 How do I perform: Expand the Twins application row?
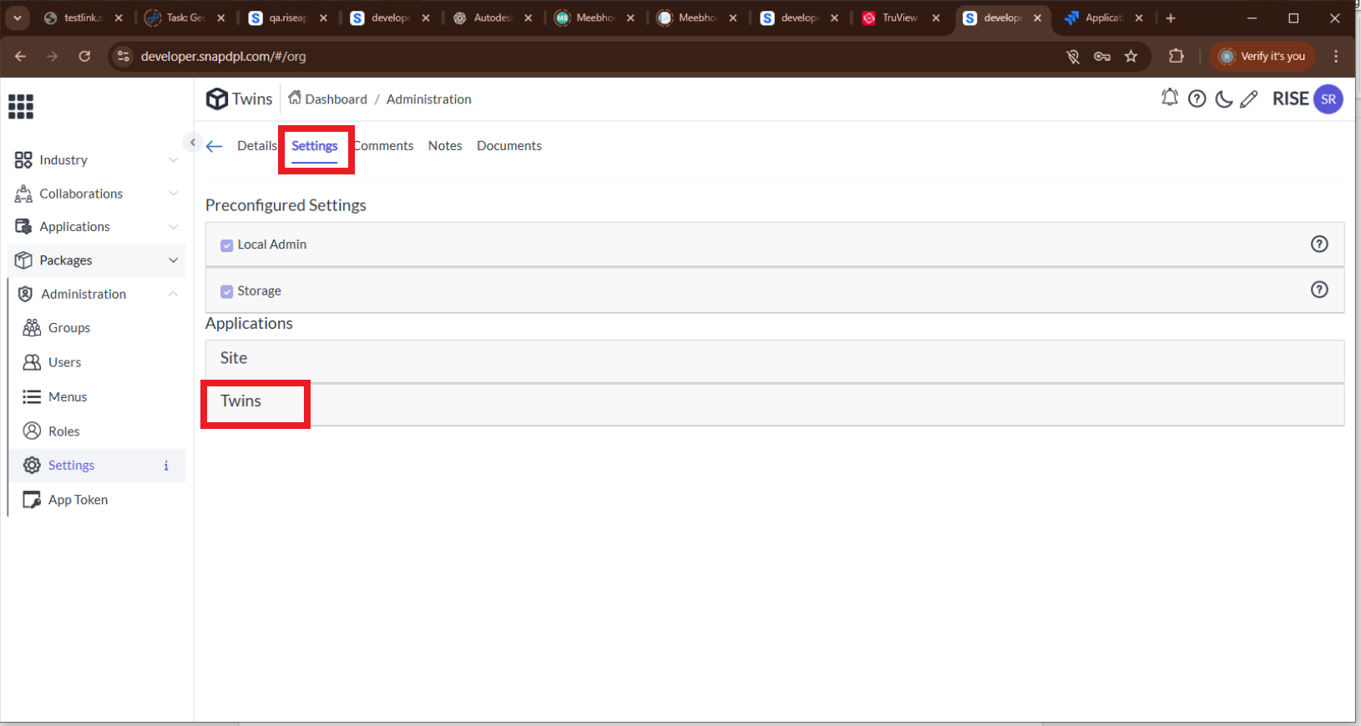(775, 405)
